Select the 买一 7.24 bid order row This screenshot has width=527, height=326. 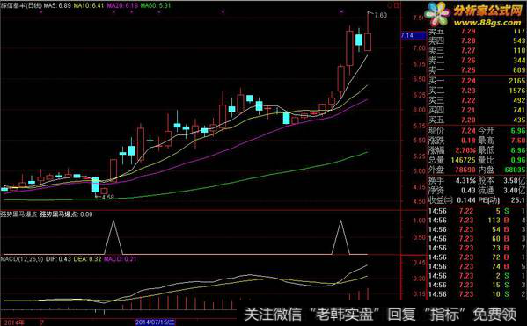pyautogui.click(x=477, y=81)
